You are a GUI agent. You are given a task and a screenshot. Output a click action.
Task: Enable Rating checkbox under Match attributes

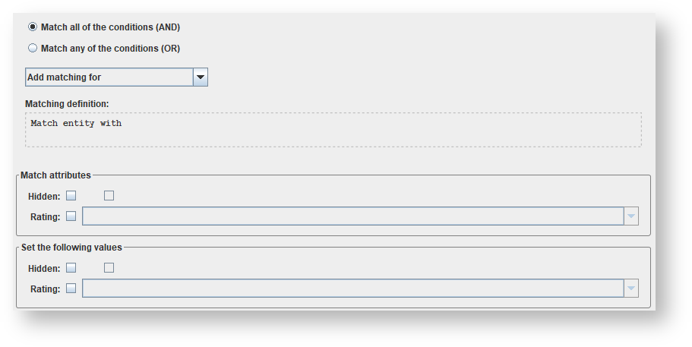71,216
